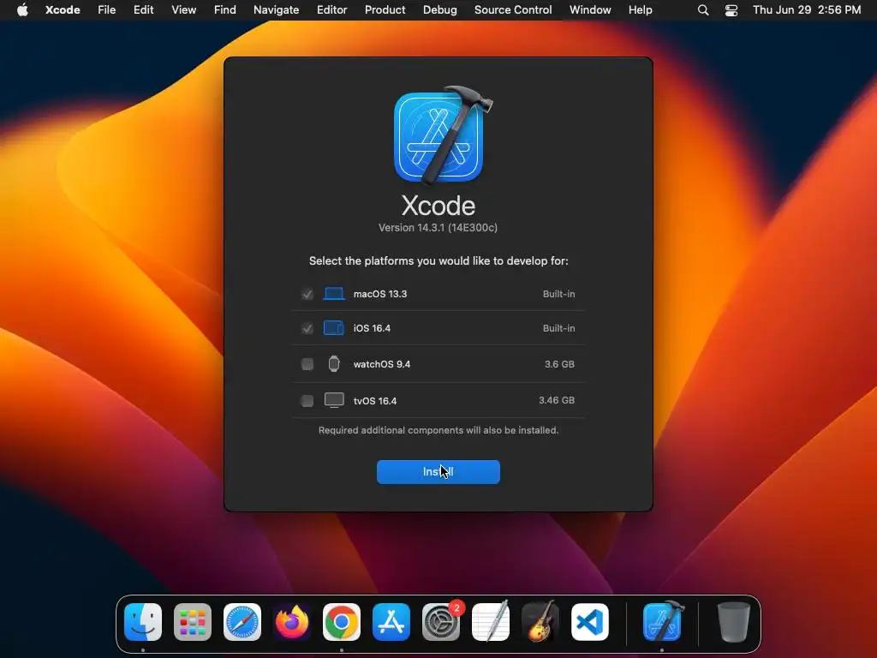Click the tvOS television platform icon

334,400
